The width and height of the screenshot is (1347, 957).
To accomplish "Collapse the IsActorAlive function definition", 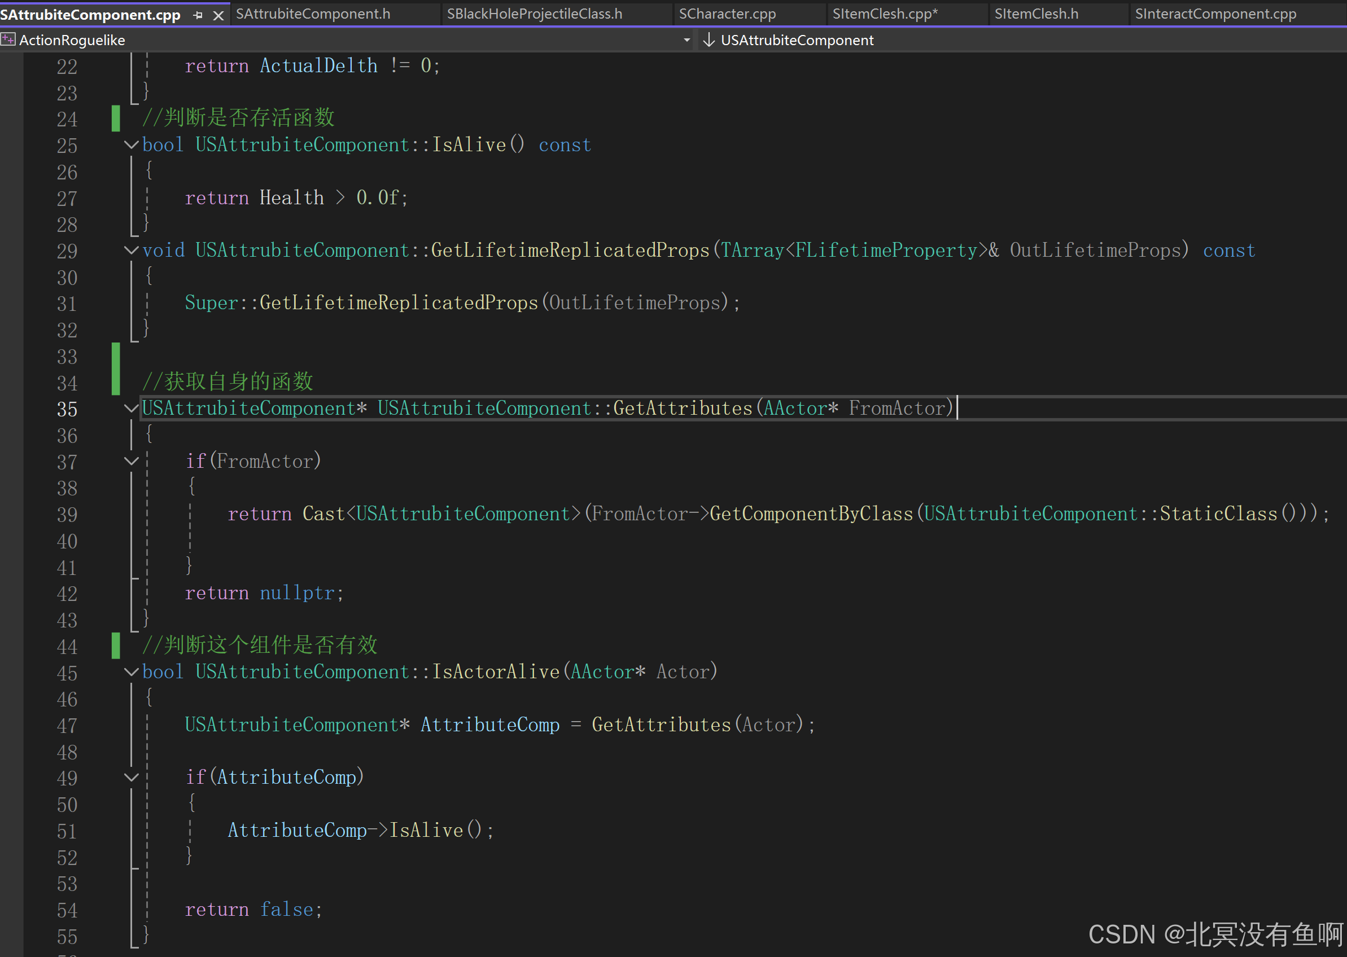I will click(132, 671).
